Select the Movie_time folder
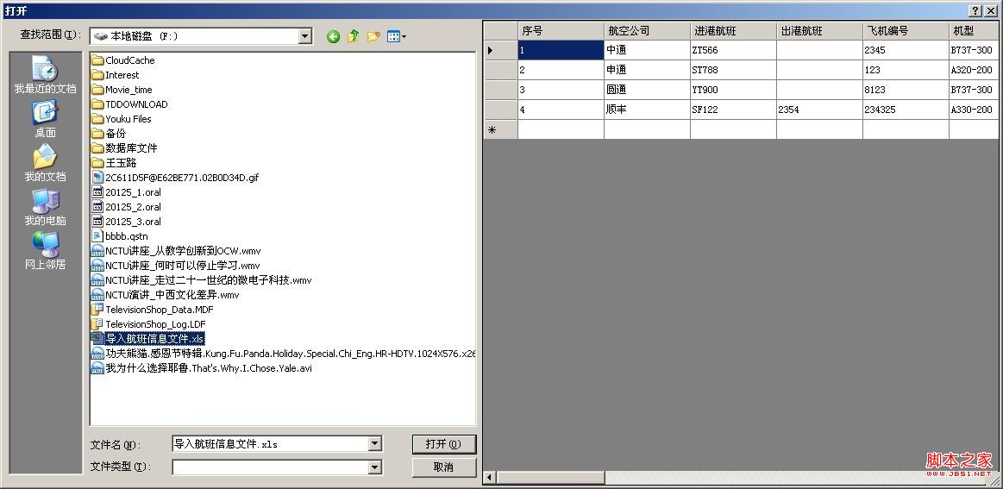1003x489 pixels. [122, 90]
